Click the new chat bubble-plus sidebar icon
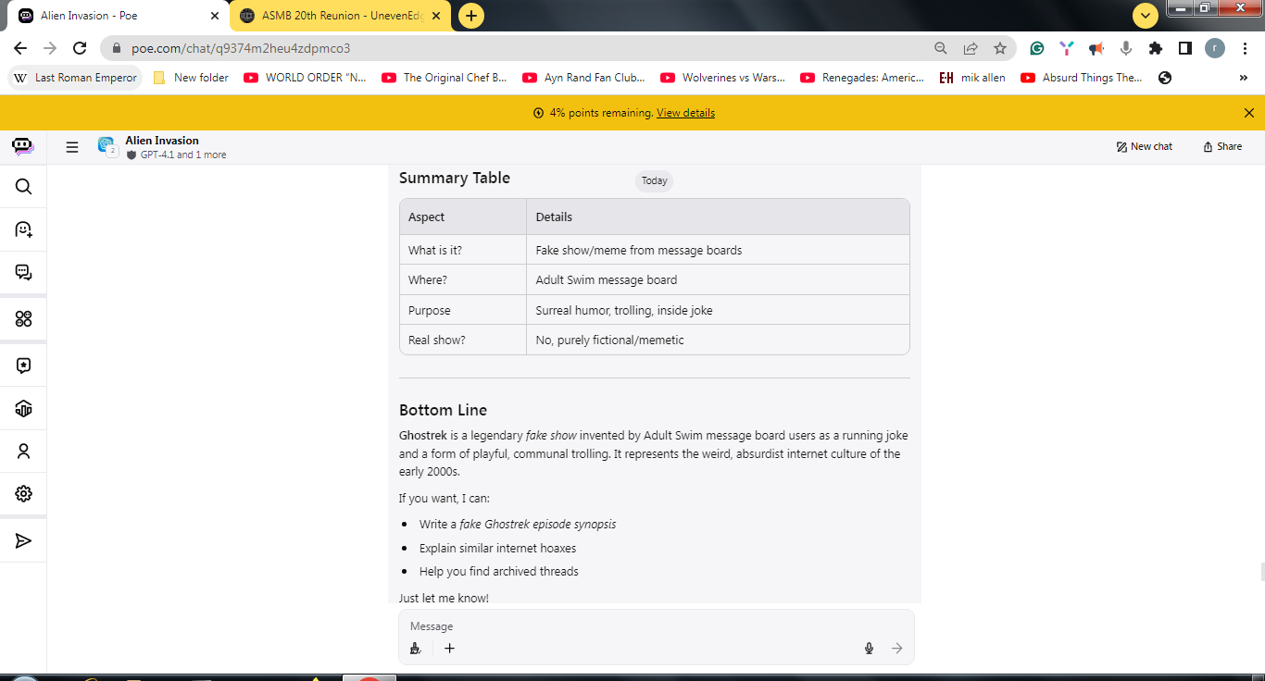1265x681 pixels. click(x=23, y=229)
